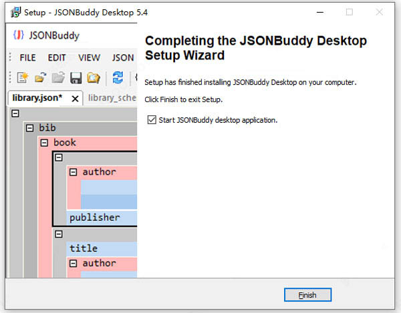Uncheck Start JSONBuddy desktop application
Viewport: 401px width, 313px height.
pyautogui.click(x=152, y=120)
